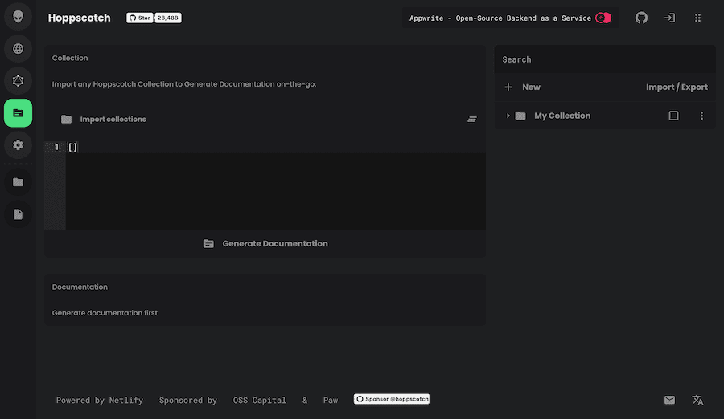Open the apps grid menu in header
This screenshot has width=724, height=419.
tap(697, 18)
